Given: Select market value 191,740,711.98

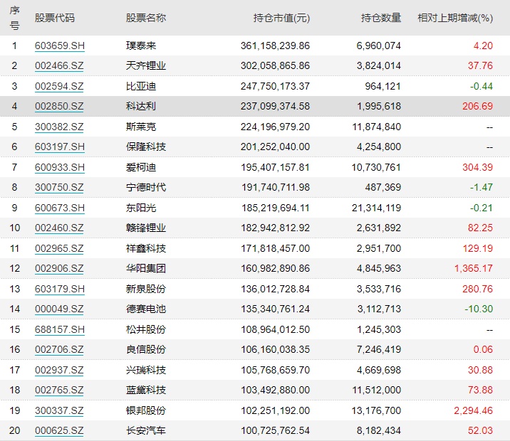Looking at the screenshot, I should tap(276, 187).
